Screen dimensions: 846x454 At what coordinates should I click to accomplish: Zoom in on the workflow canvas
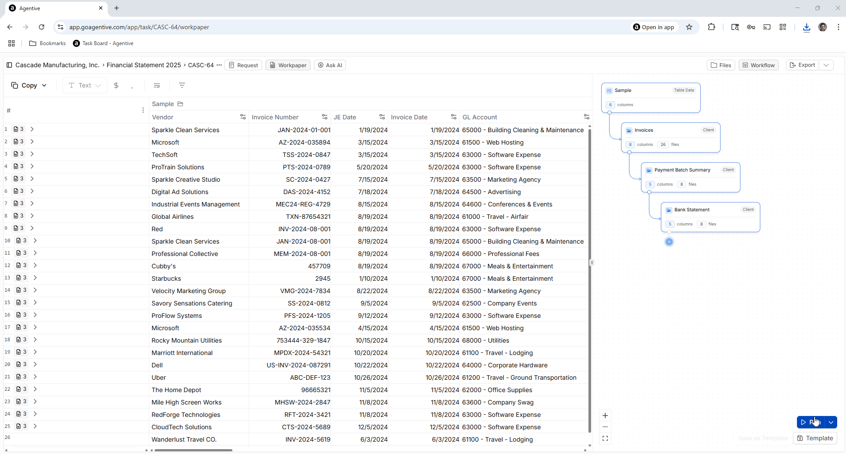coord(605,416)
